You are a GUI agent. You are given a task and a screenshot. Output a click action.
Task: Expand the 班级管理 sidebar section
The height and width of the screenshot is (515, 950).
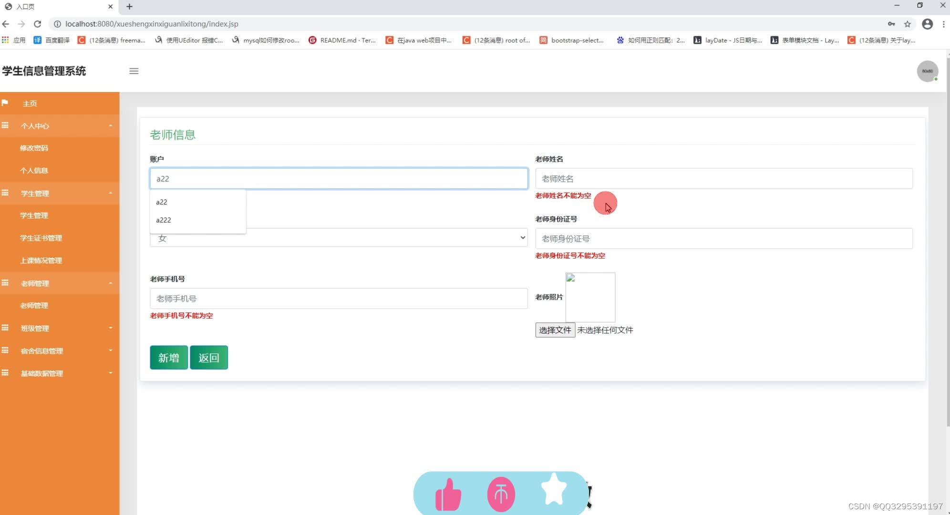[x=60, y=328]
